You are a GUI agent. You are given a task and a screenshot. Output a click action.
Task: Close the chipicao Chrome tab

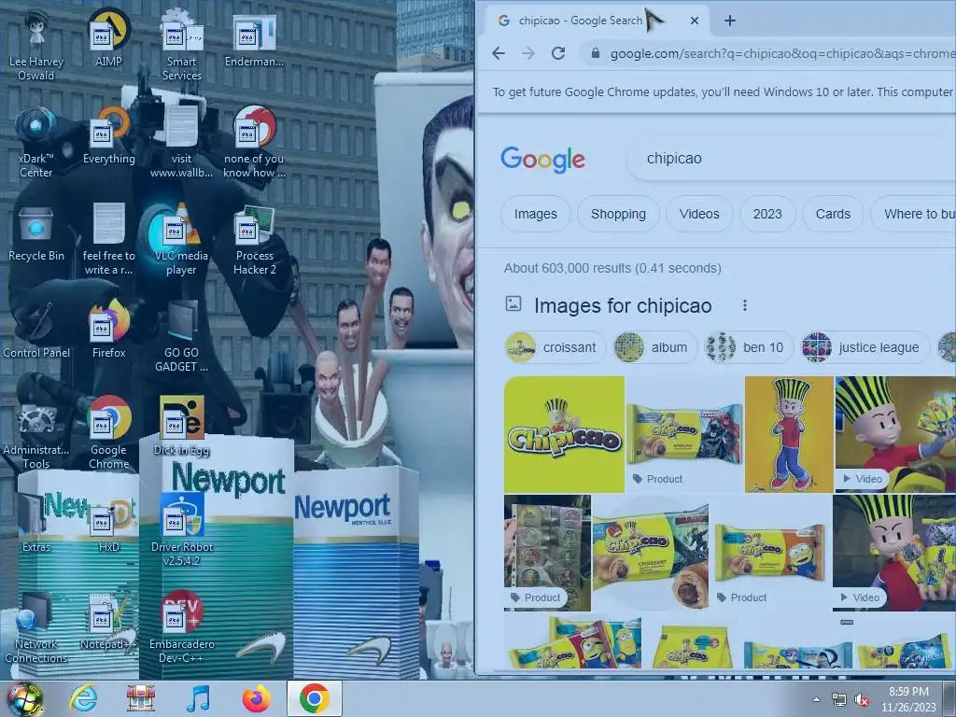[x=695, y=21]
